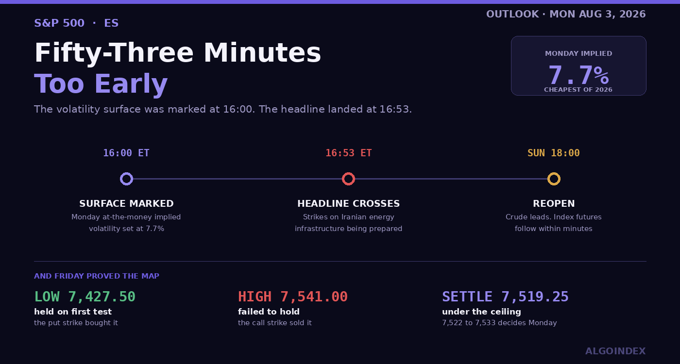Select the SURFACE MARKED event title
Viewport: 680px width, 364px height.
click(x=126, y=203)
